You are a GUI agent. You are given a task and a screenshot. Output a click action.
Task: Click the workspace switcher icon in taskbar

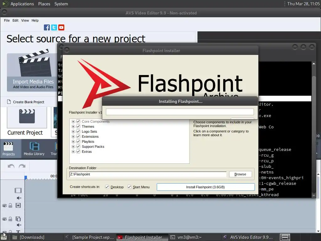(285, 237)
